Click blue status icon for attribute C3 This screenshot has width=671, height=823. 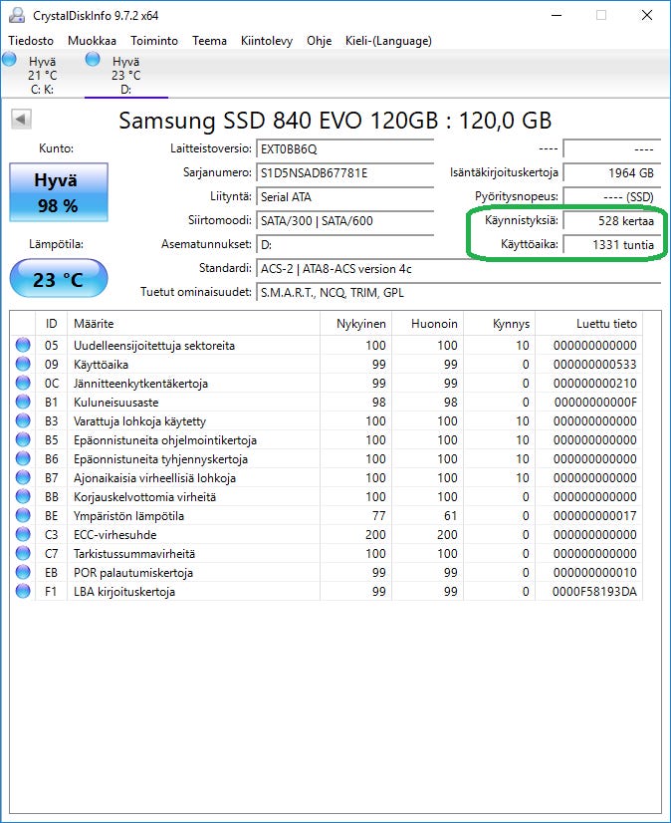(x=23, y=534)
